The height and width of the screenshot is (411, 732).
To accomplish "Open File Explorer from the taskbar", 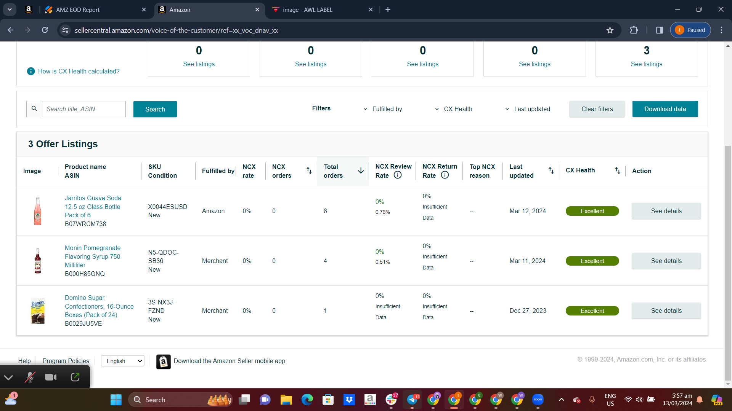I will click(286, 400).
